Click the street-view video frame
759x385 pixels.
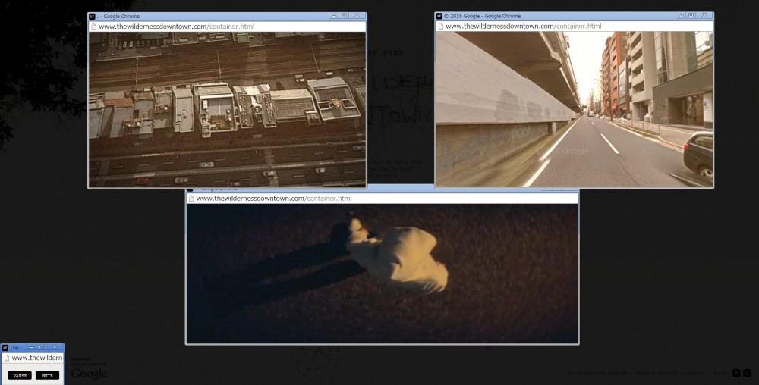pos(574,110)
